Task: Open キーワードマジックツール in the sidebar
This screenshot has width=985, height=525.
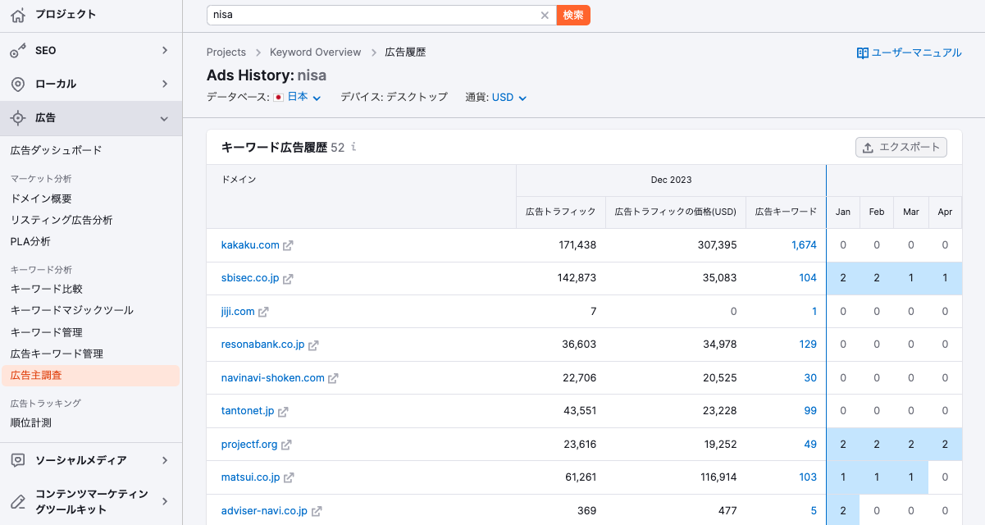Action: [x=72, y=310]
